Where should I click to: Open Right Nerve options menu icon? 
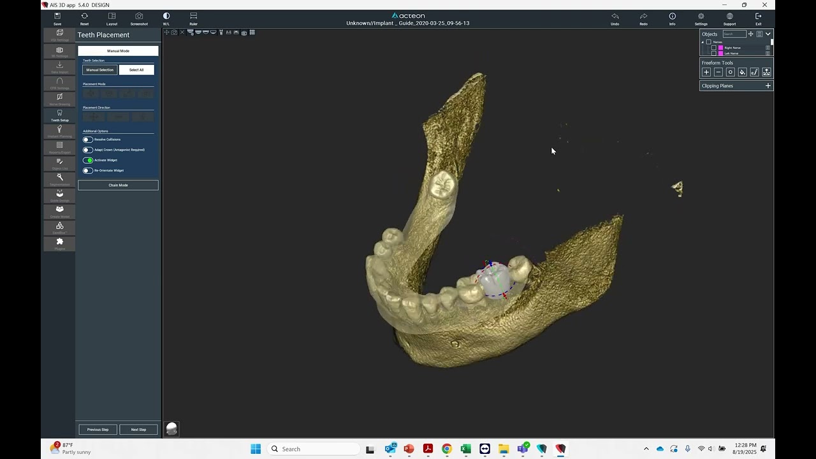coord(768,48)
